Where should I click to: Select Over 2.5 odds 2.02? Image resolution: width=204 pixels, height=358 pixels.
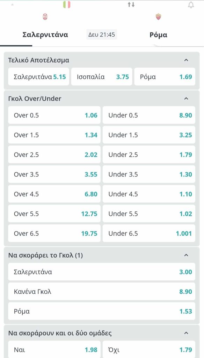pyautogui.click(x=54, y=155)
